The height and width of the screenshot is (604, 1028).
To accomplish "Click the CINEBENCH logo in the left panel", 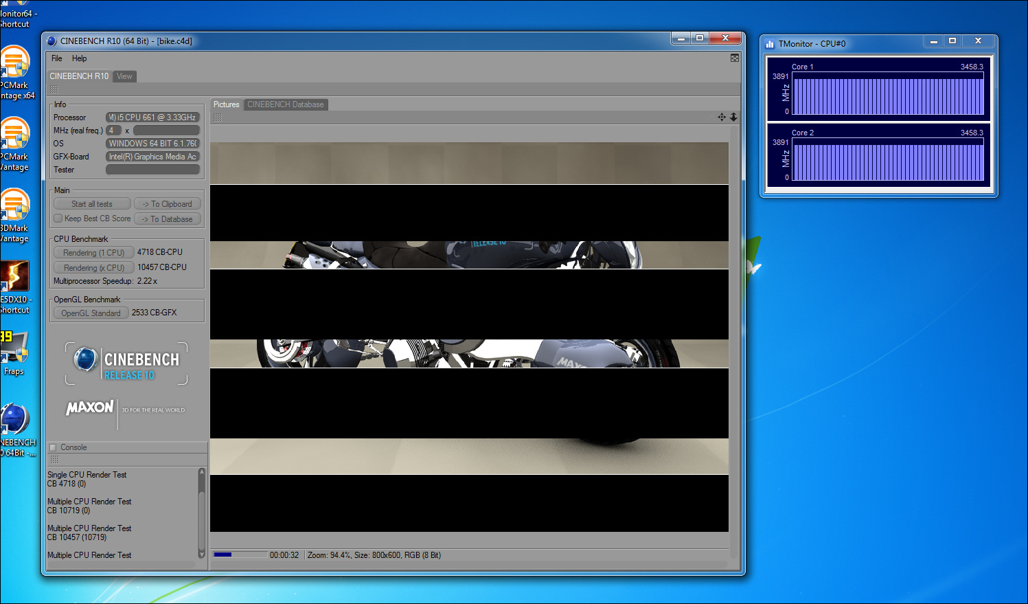I will tap(126, 364).
